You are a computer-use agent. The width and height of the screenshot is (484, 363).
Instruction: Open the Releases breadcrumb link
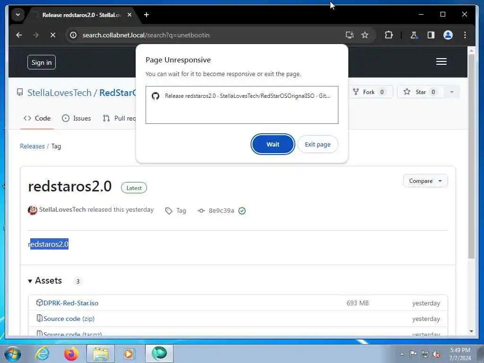point(32,146)
